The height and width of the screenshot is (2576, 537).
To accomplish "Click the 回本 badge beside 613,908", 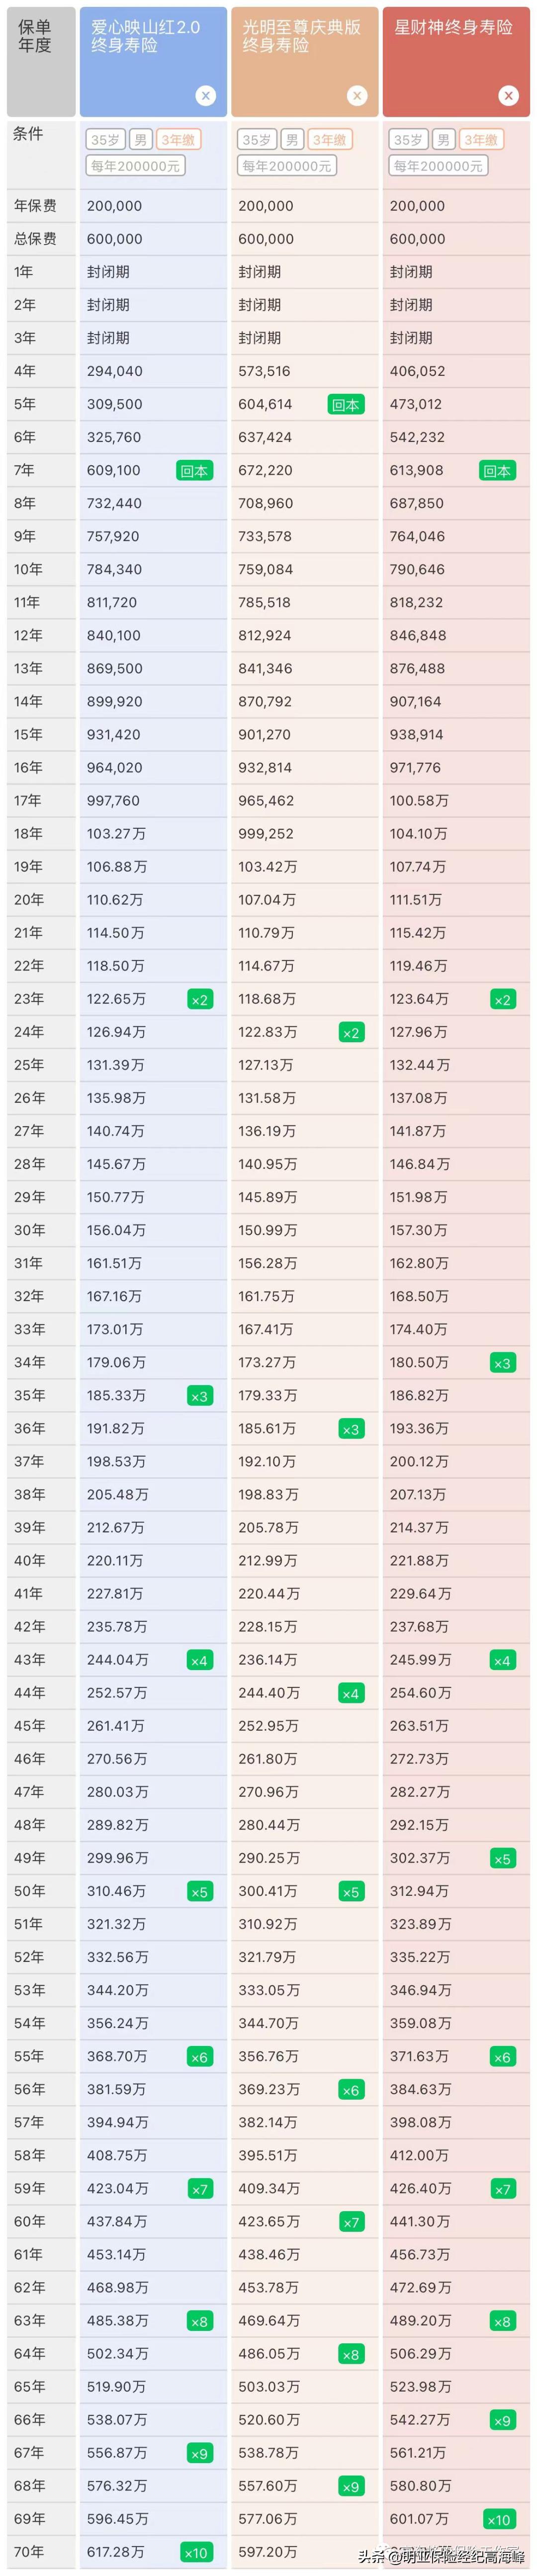I will click(x=497, y=471).
